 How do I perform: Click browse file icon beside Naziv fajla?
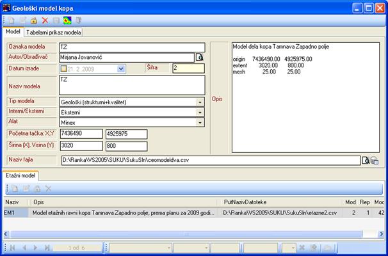(366, 161)
